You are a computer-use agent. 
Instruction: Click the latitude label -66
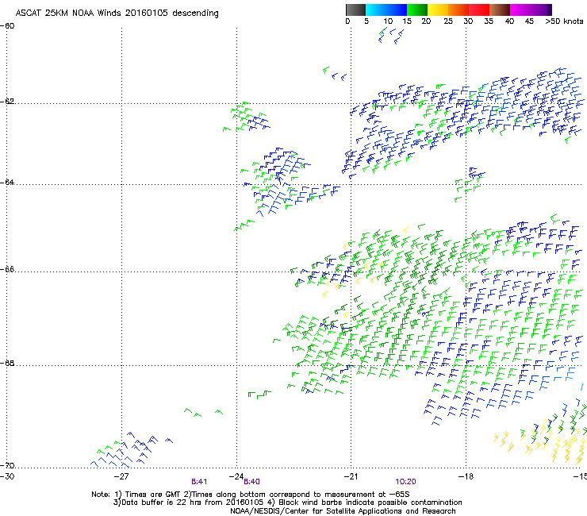pos(7,270)
